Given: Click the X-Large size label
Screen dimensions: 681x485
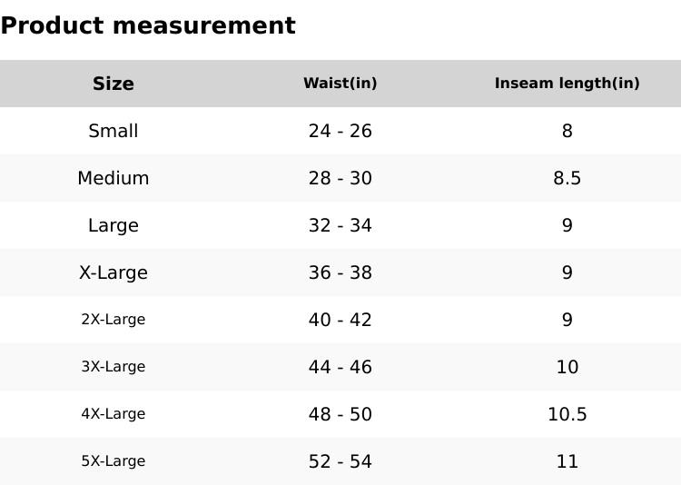Looking at the screenshot, I should [113, 272].
